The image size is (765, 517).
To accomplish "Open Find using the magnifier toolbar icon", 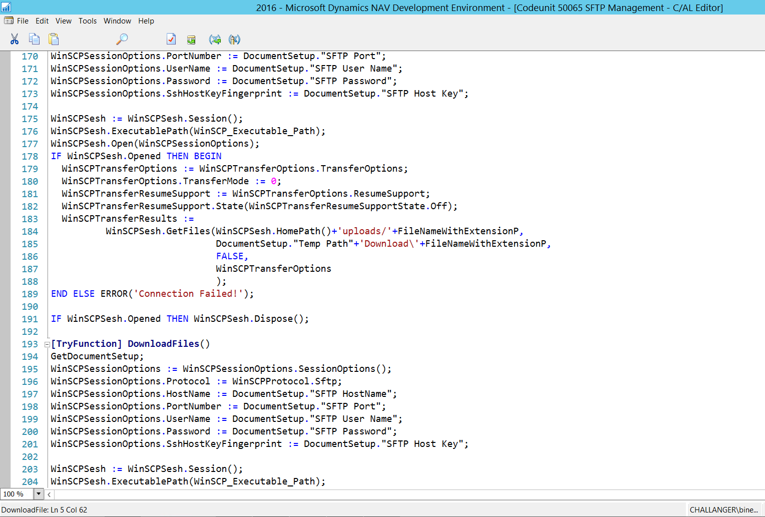I will click(122, 39).
